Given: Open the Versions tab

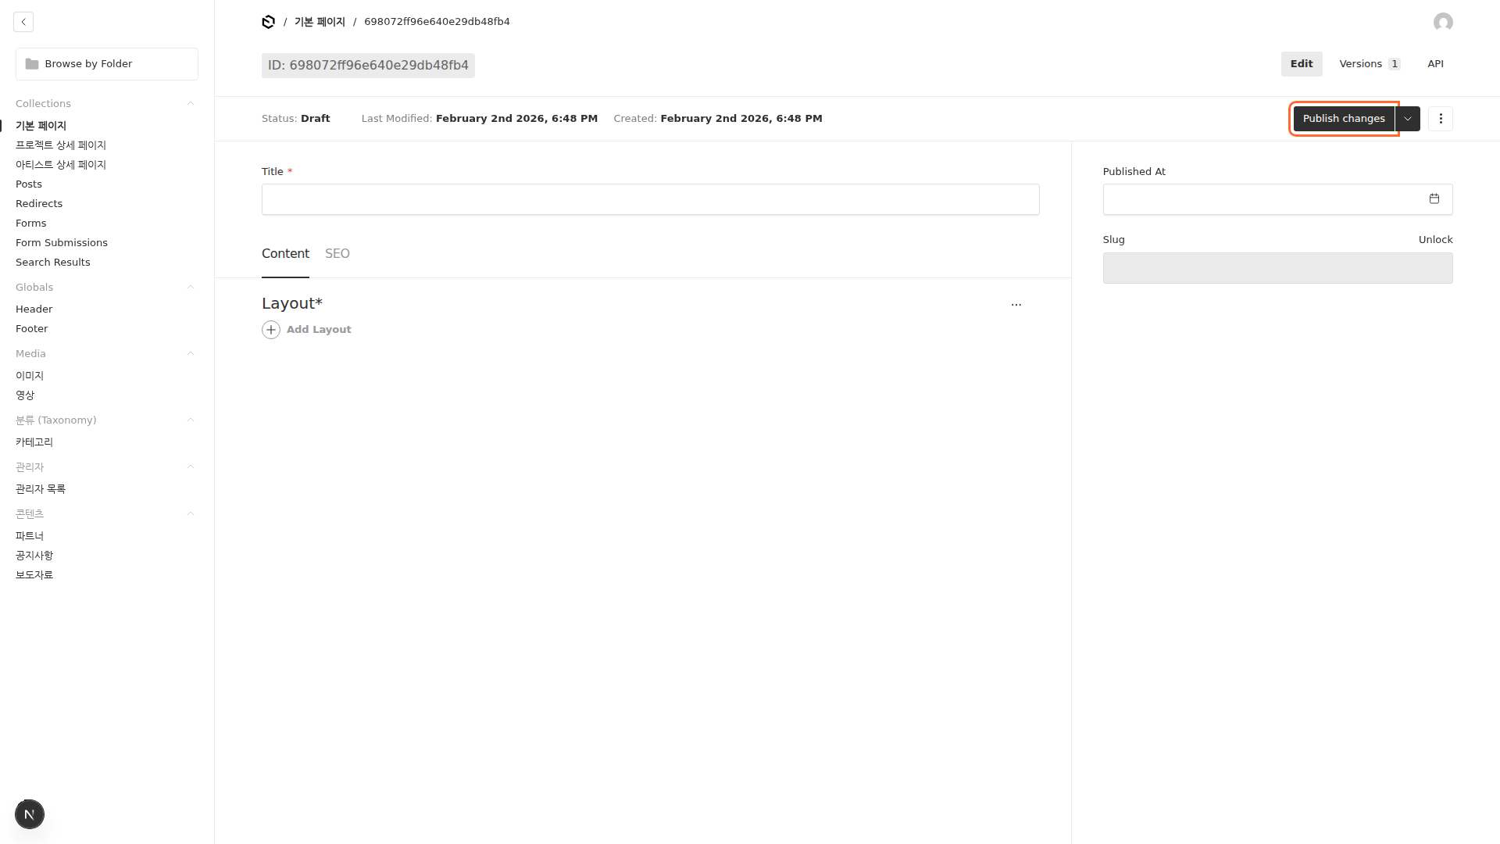Looking at the screenshot, I should pyautogui.click(x=1369, y=64).
